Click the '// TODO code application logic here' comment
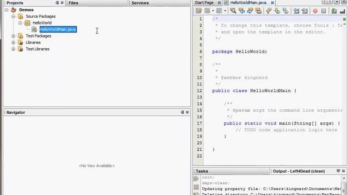348x195 pixels. pyautogui.click(x=287, y=130)
